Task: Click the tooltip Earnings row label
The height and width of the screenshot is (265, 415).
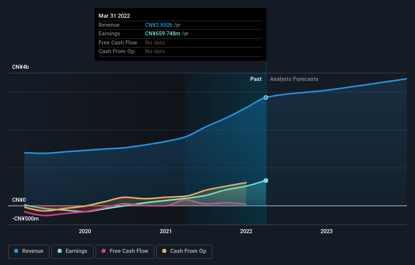Action: [x=109, y=33]
